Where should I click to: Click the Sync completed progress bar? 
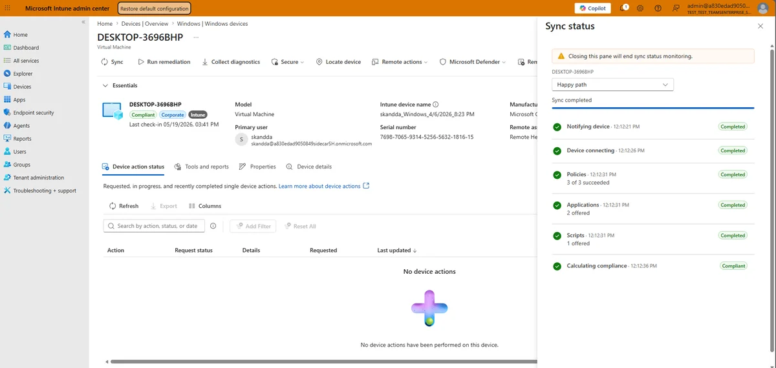[x=652, y=108]
